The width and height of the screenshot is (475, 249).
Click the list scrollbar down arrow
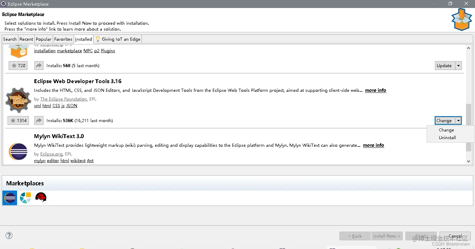(468, 161)
